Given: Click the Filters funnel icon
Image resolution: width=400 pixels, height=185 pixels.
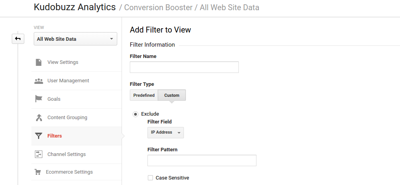Looking at the screenshot, I should point(38,136).
